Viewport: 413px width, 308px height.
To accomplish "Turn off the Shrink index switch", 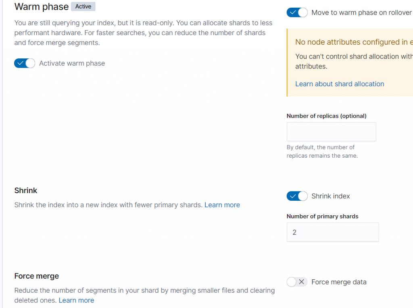I will point(297,196).
